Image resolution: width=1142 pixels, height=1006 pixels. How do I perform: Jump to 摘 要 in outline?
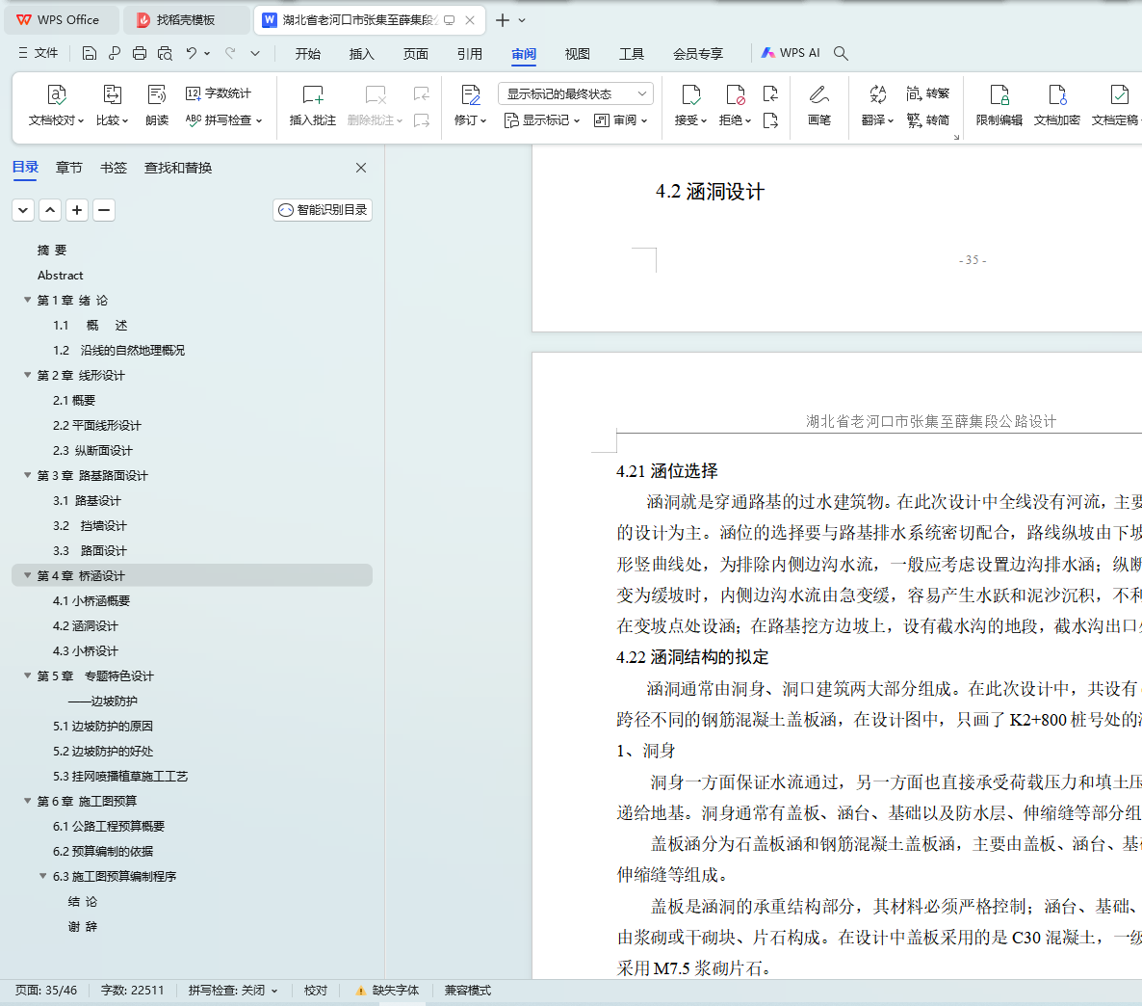click(x=52, y=250)
